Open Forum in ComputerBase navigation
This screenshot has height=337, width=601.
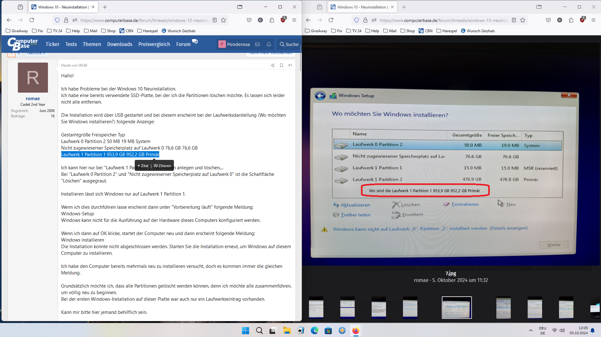(x=183, y=44)
